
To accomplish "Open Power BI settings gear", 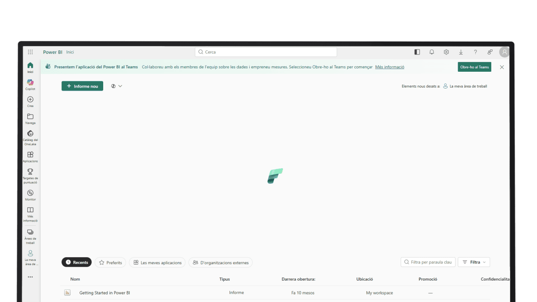I will point(446,52).
